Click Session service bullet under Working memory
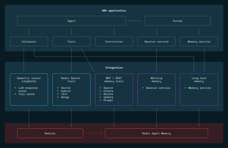Screen dimensions: 228x148 (x=158, y=88)
